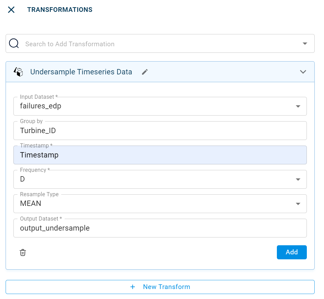Select the failures_edp Input Dataset value
Viewport: 324px width, 299px height.
click(x=41, y=106)
